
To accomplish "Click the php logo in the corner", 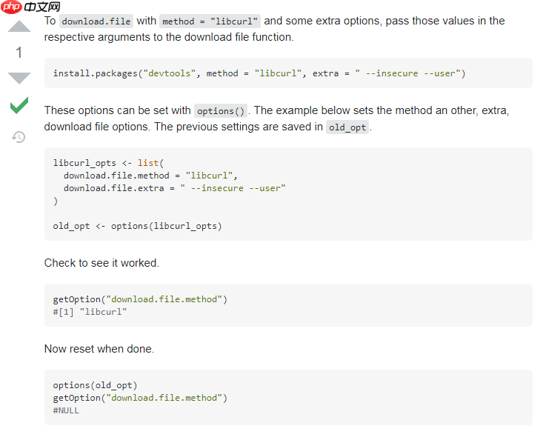I will [x=12, y=7].
